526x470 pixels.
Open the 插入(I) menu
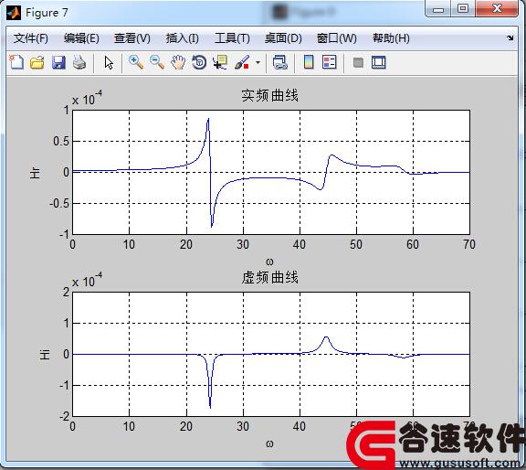tap(182, 38)
